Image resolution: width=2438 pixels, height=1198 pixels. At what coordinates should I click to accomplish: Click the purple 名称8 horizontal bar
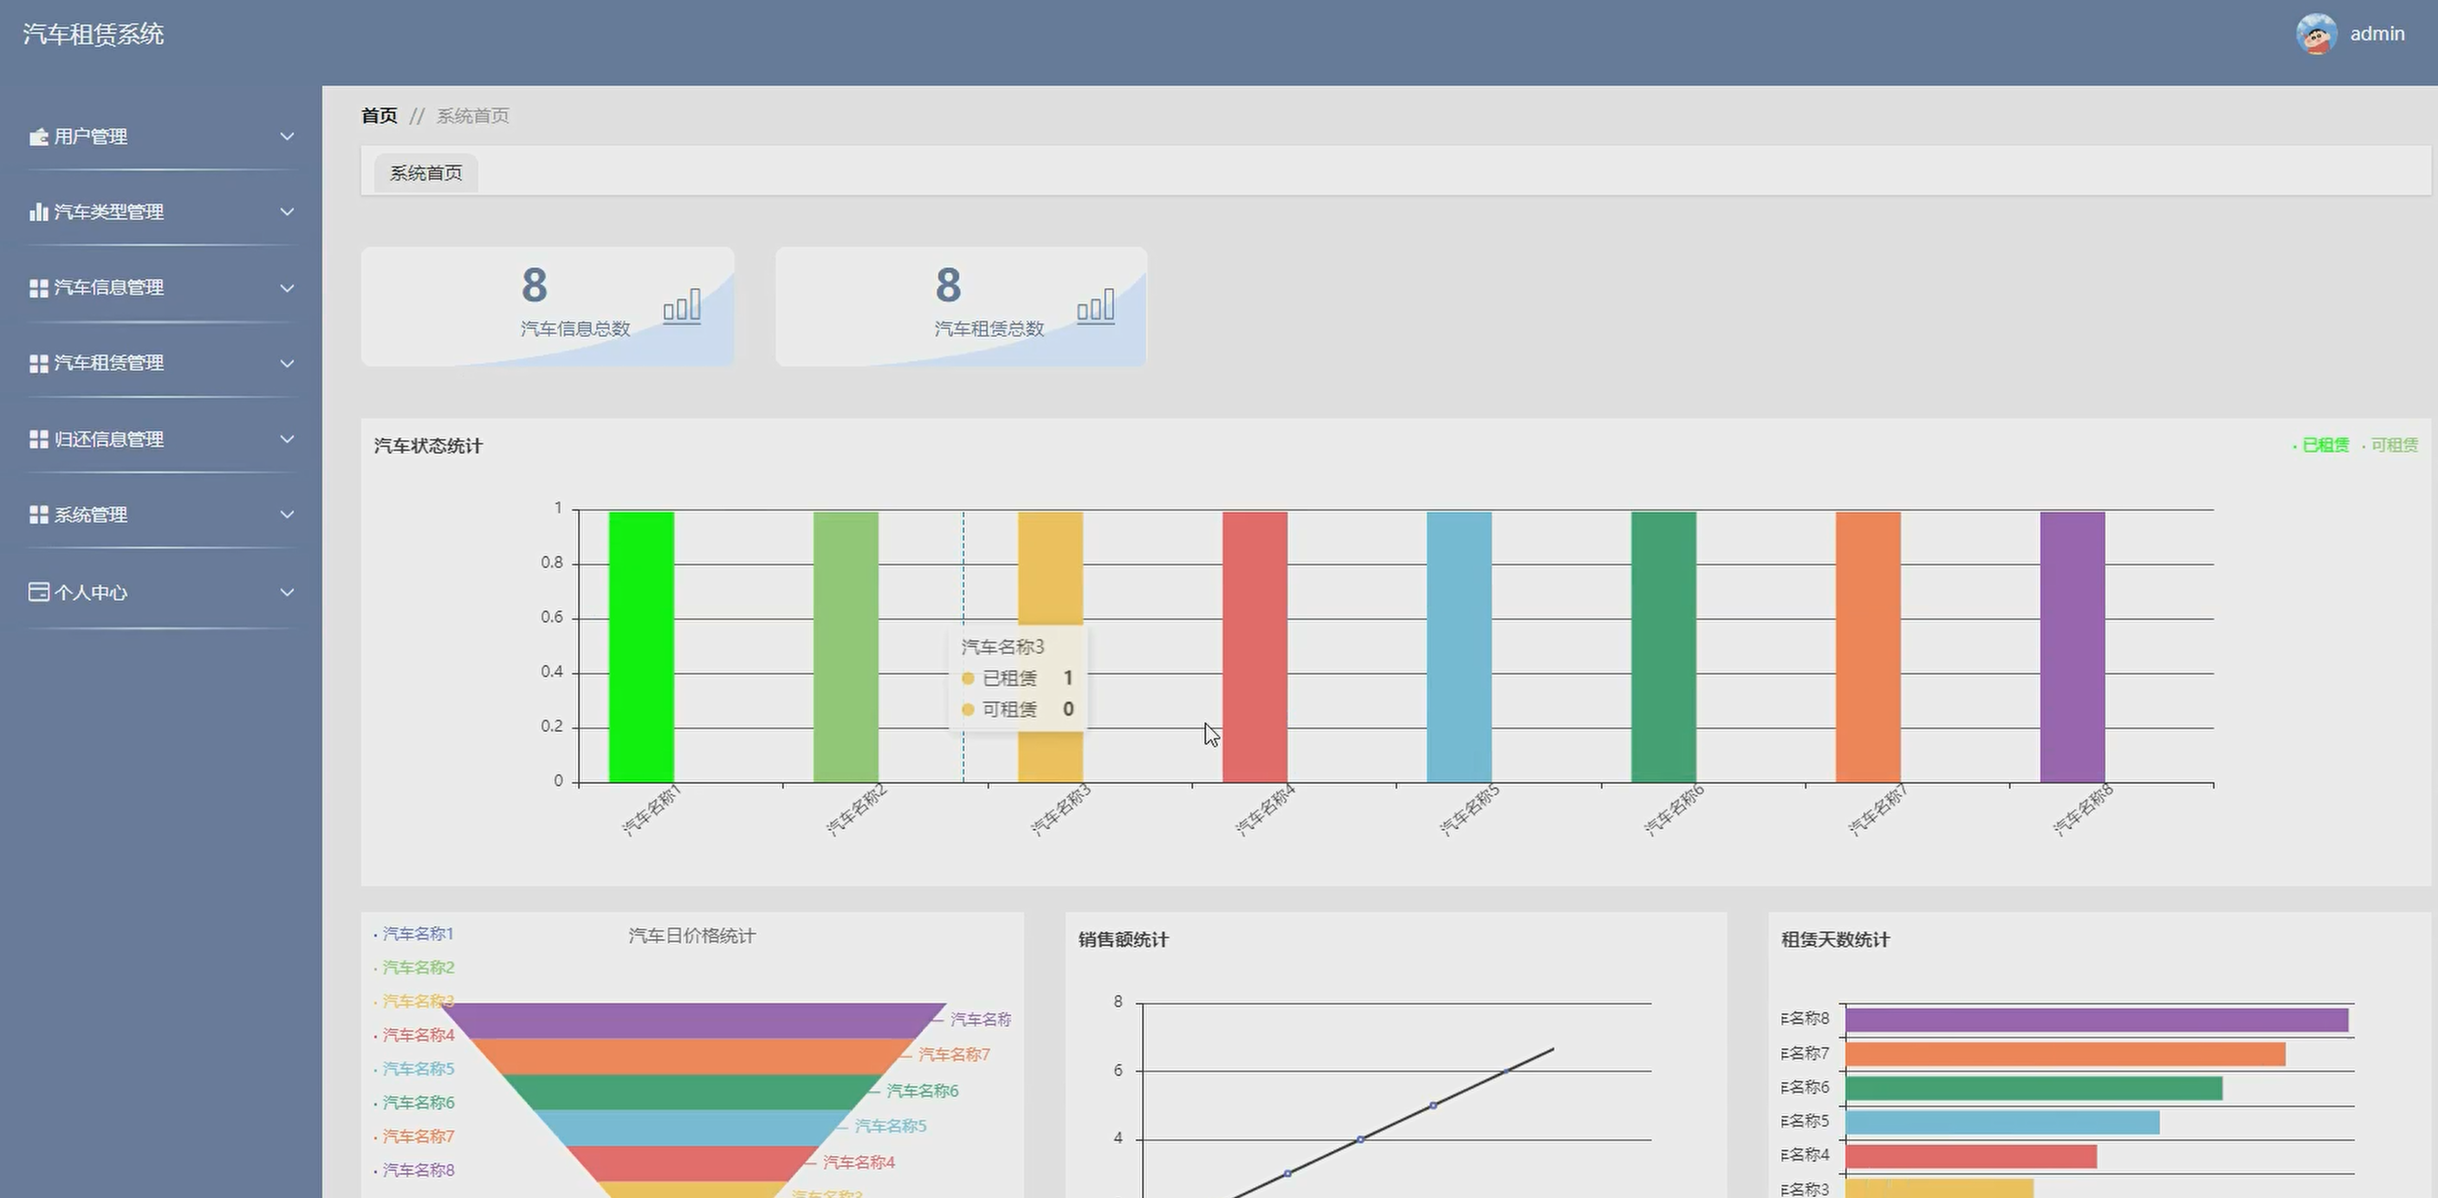click(2097, 1020)
